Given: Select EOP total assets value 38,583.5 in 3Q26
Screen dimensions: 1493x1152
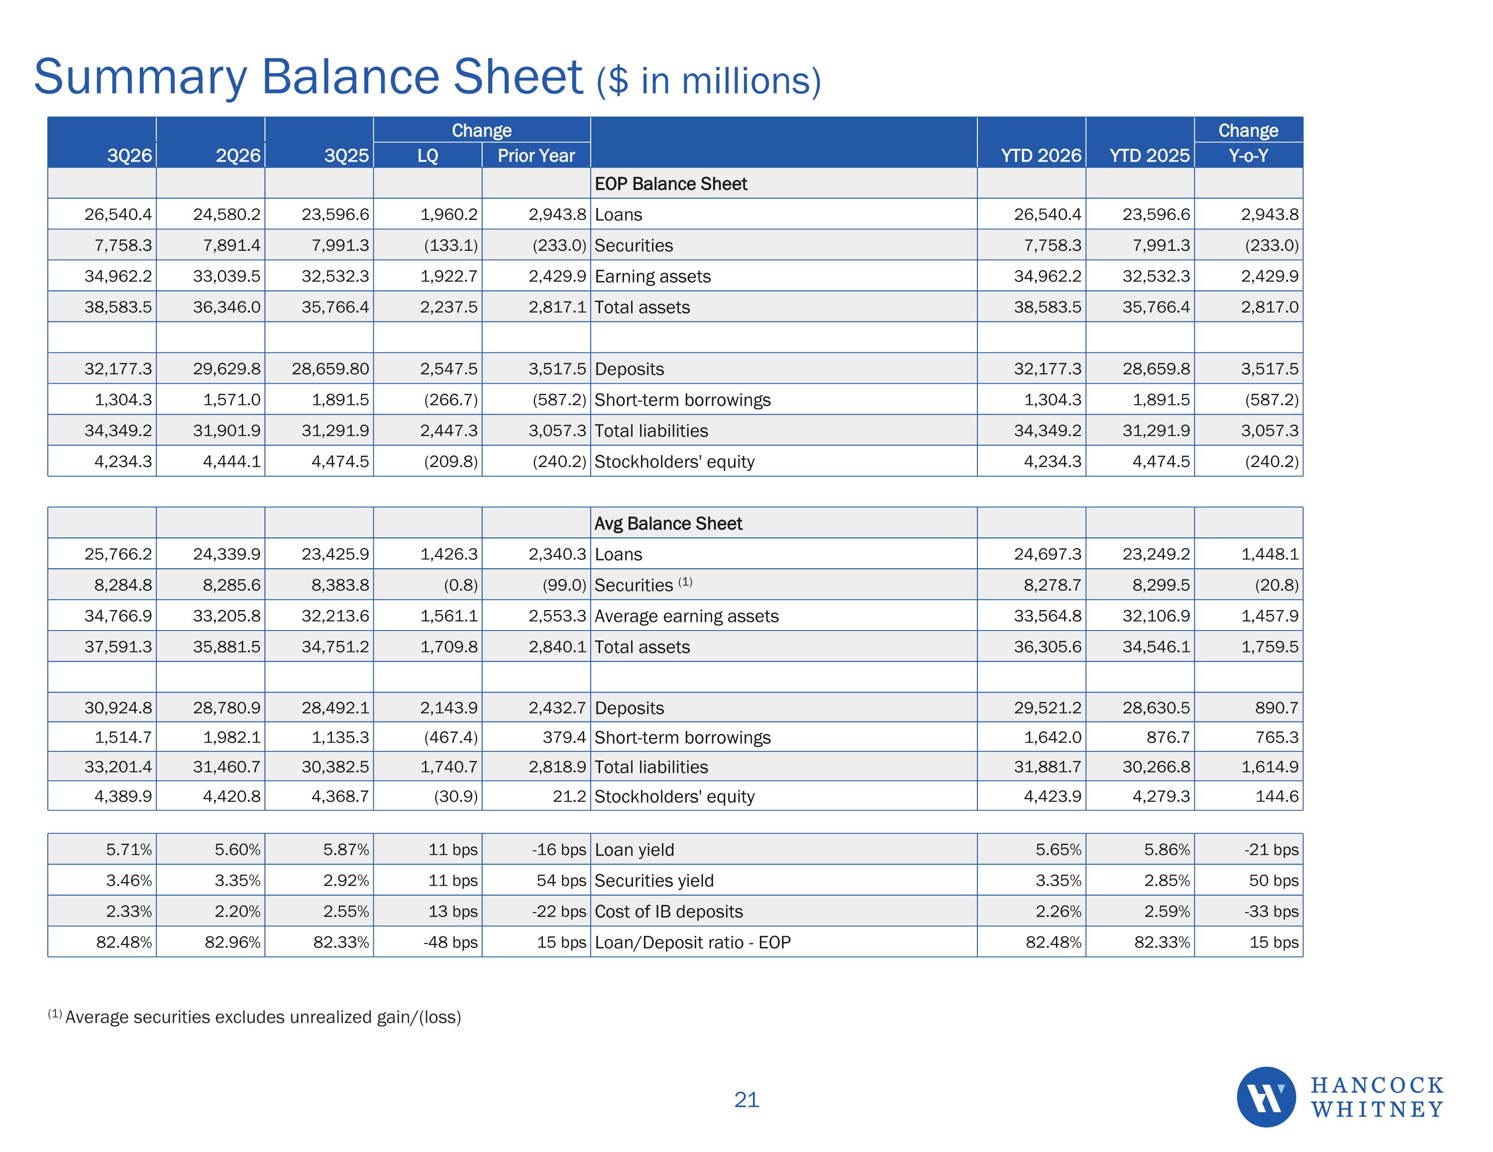Looking at the screenshot, I should click(x=117, y=307).
